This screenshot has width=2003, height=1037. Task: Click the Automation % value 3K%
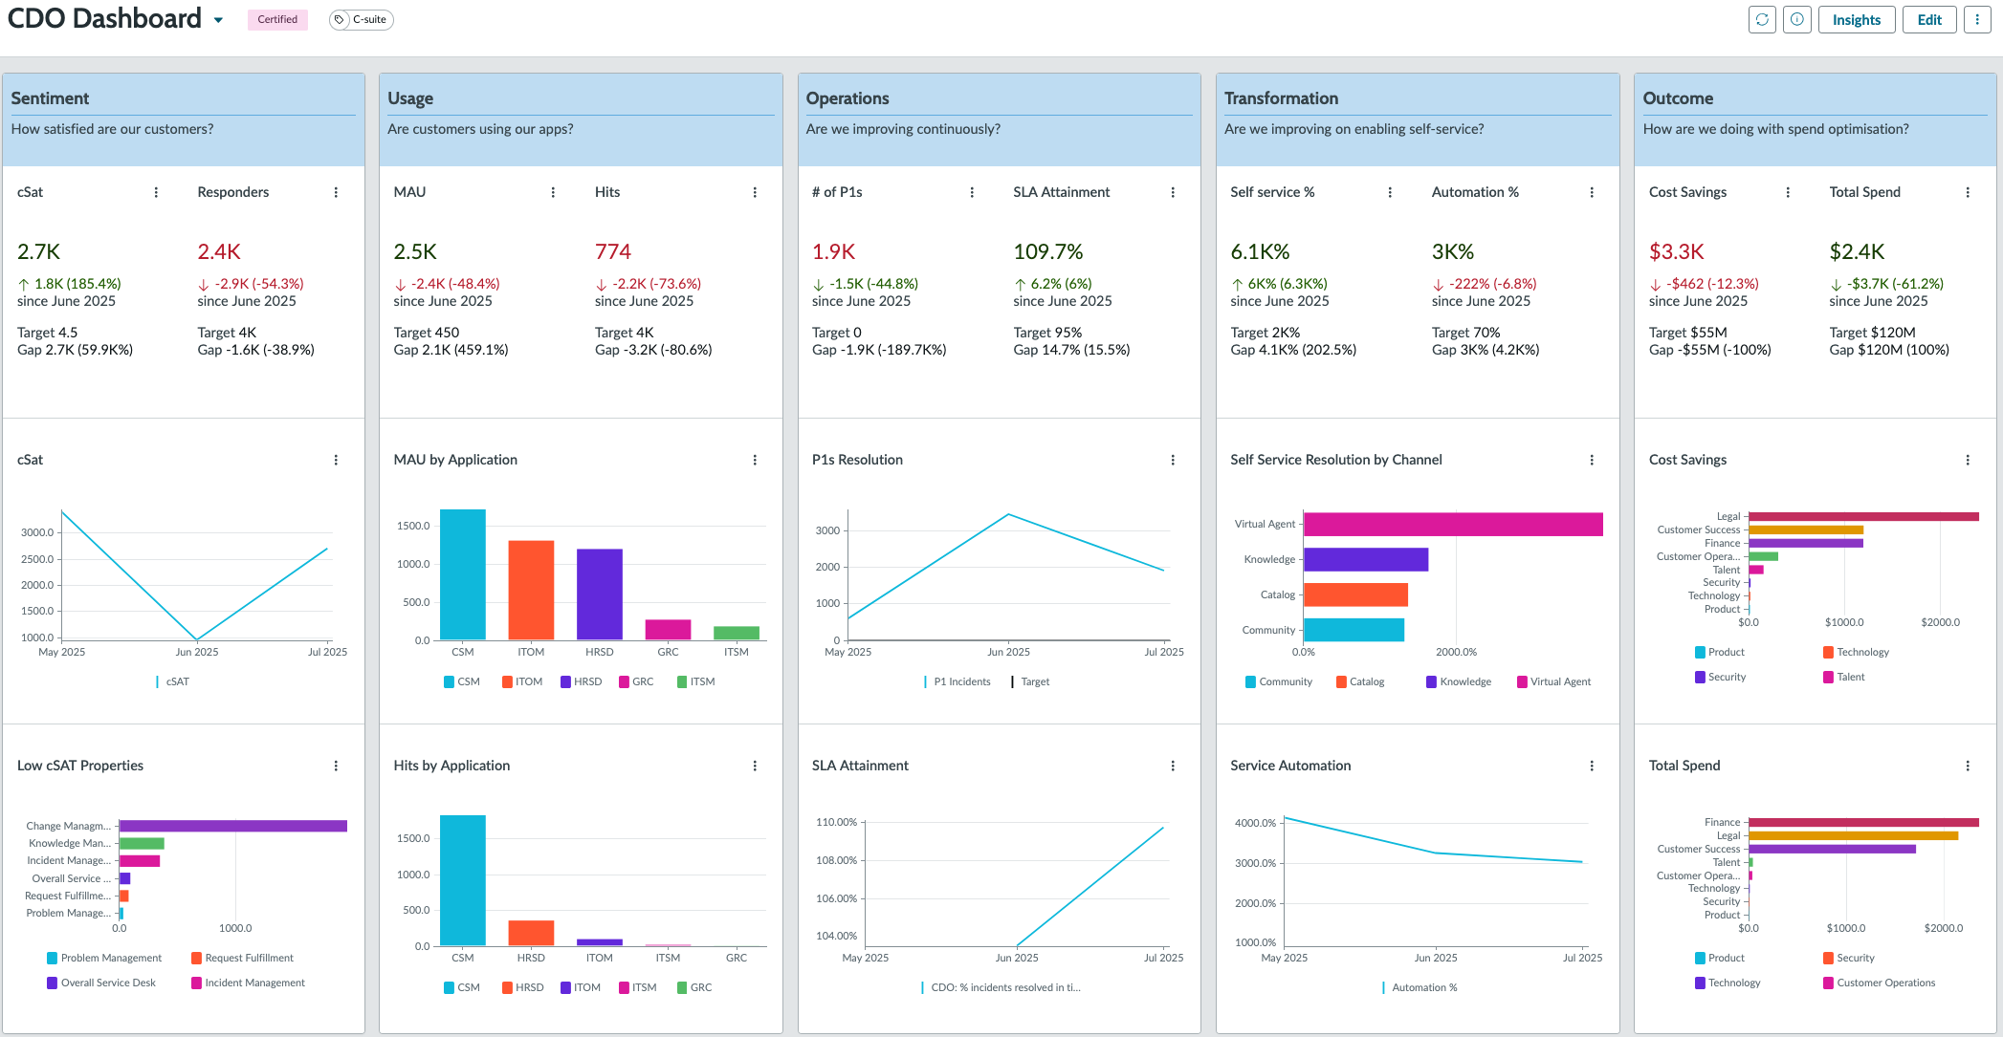(1452, 251)
